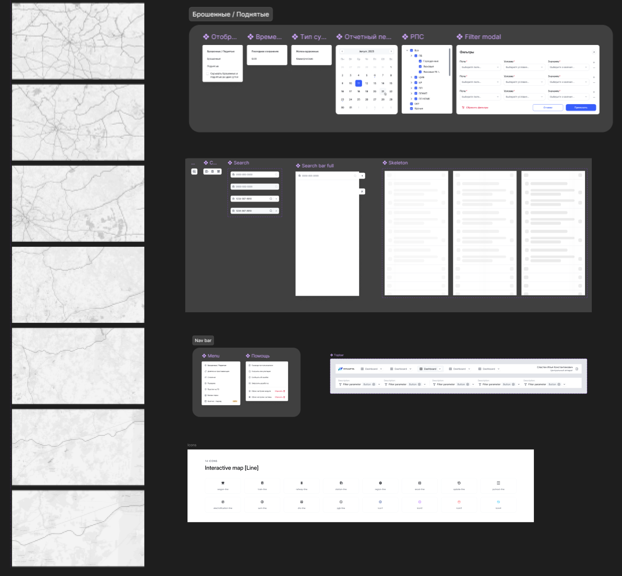Image resolution: width=622 pixels, height=576 pixels.
Task: Enable hide dropped-and-raised same day checkbox
Action: 207,74
